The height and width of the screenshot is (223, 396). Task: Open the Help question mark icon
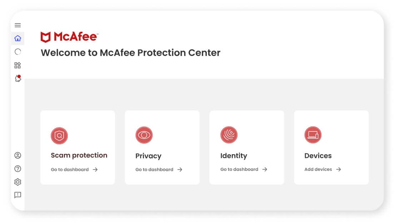click(17, 168)
